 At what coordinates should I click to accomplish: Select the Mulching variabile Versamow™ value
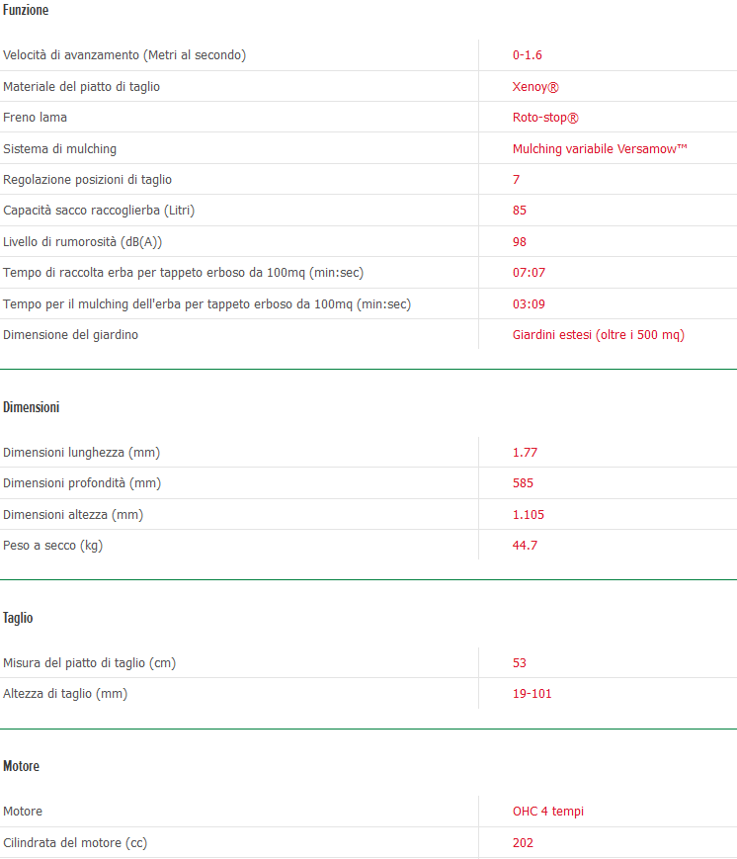[600, 149]
